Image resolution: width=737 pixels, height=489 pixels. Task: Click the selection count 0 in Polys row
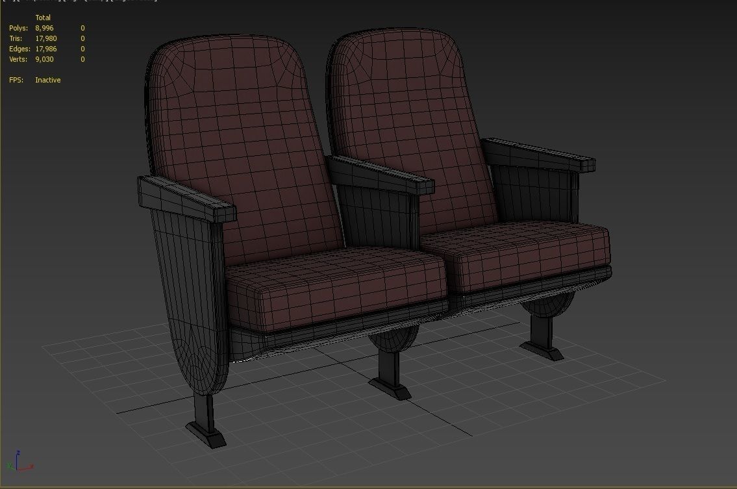tap(82, 28)
